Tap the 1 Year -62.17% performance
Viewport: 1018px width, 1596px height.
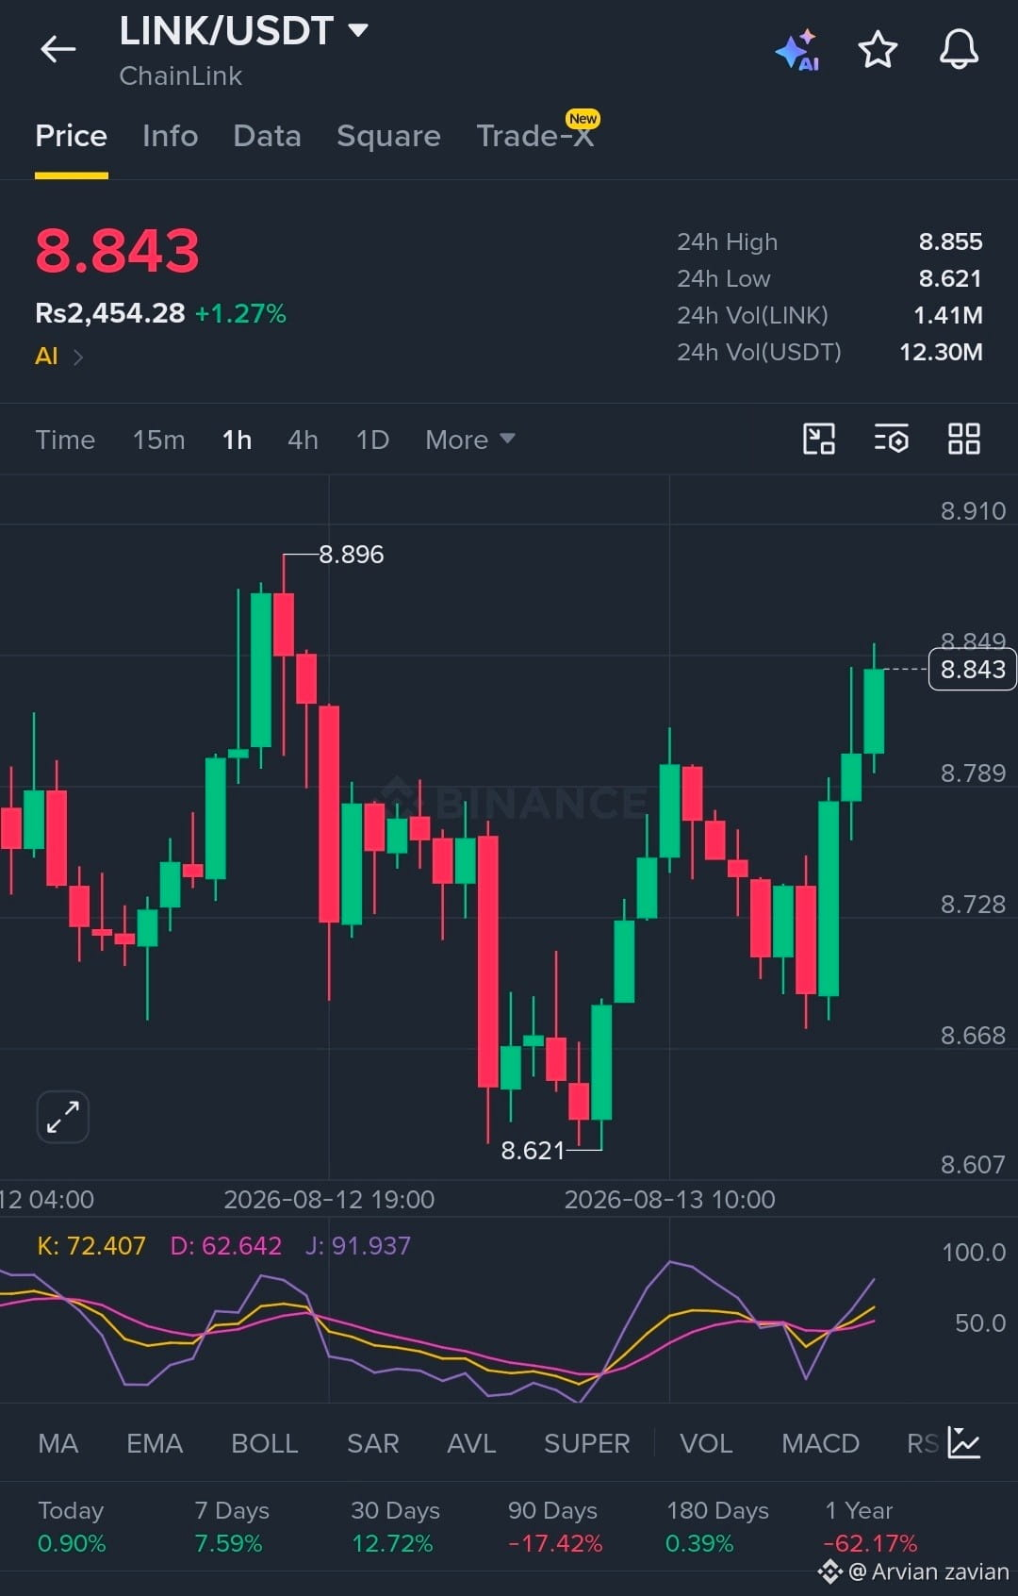click(870, 1527)
